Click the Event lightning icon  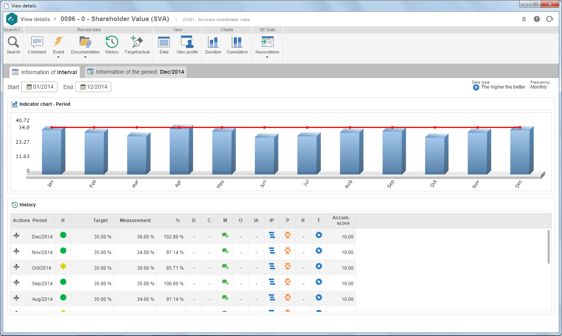point(59,42)
